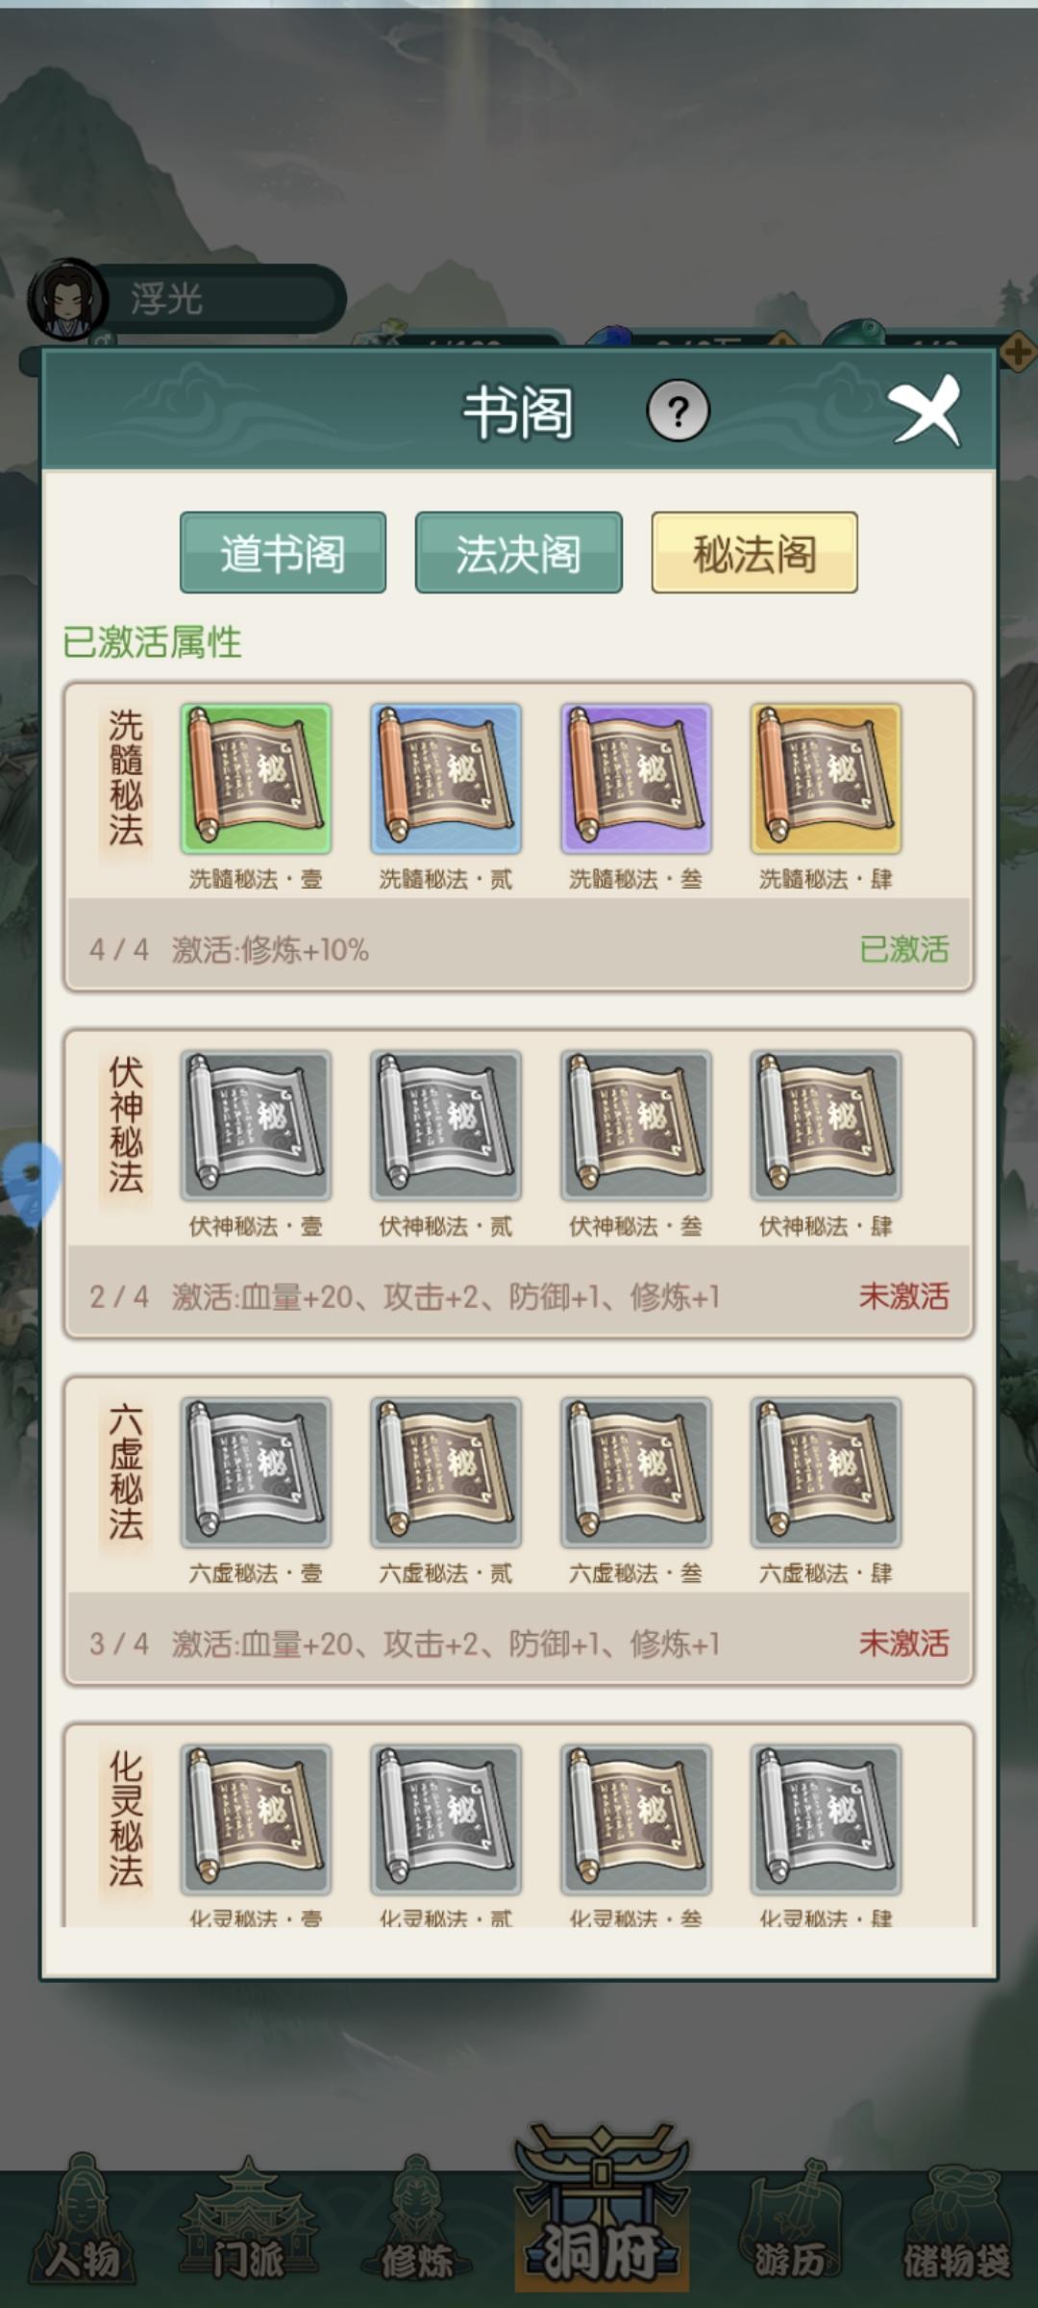
Task: Tap the 伏神秘法·肆 scroll icon
Action: 826,1125
